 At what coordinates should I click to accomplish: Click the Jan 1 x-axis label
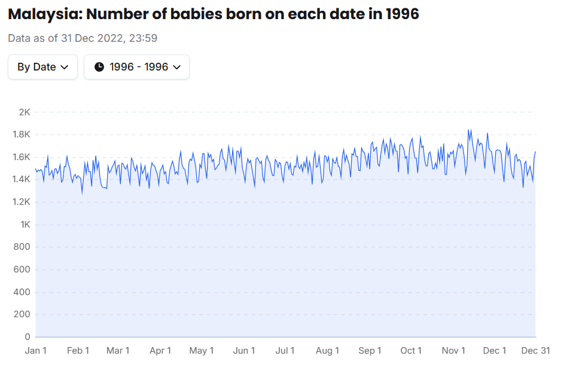(x=36, y=351)
